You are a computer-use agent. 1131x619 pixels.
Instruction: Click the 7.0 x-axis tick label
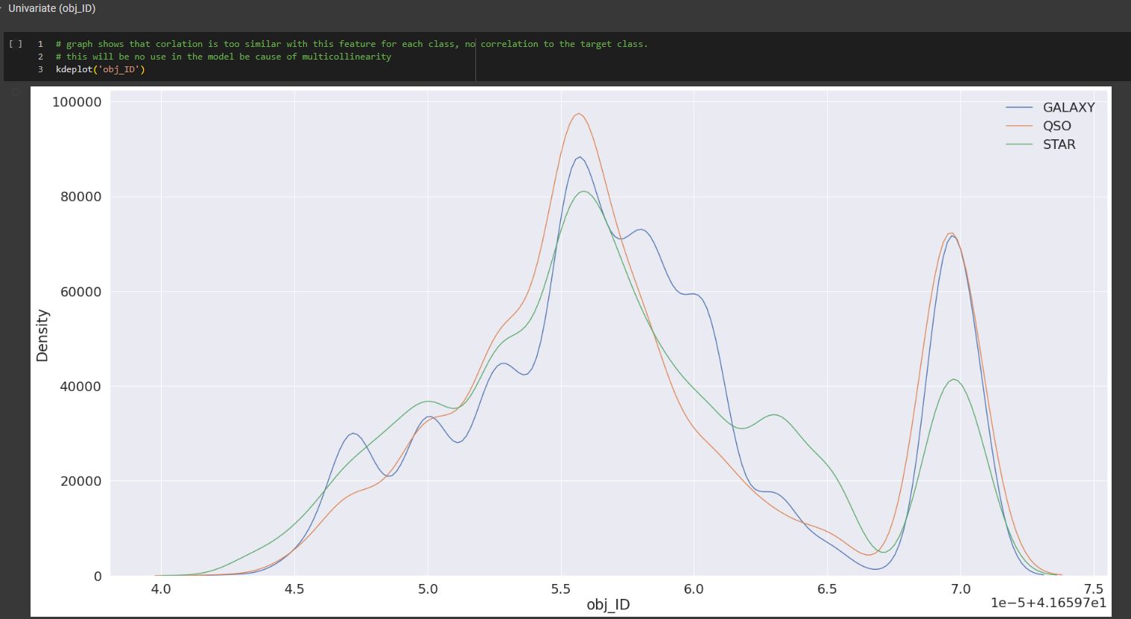click(x=960, y=589)
